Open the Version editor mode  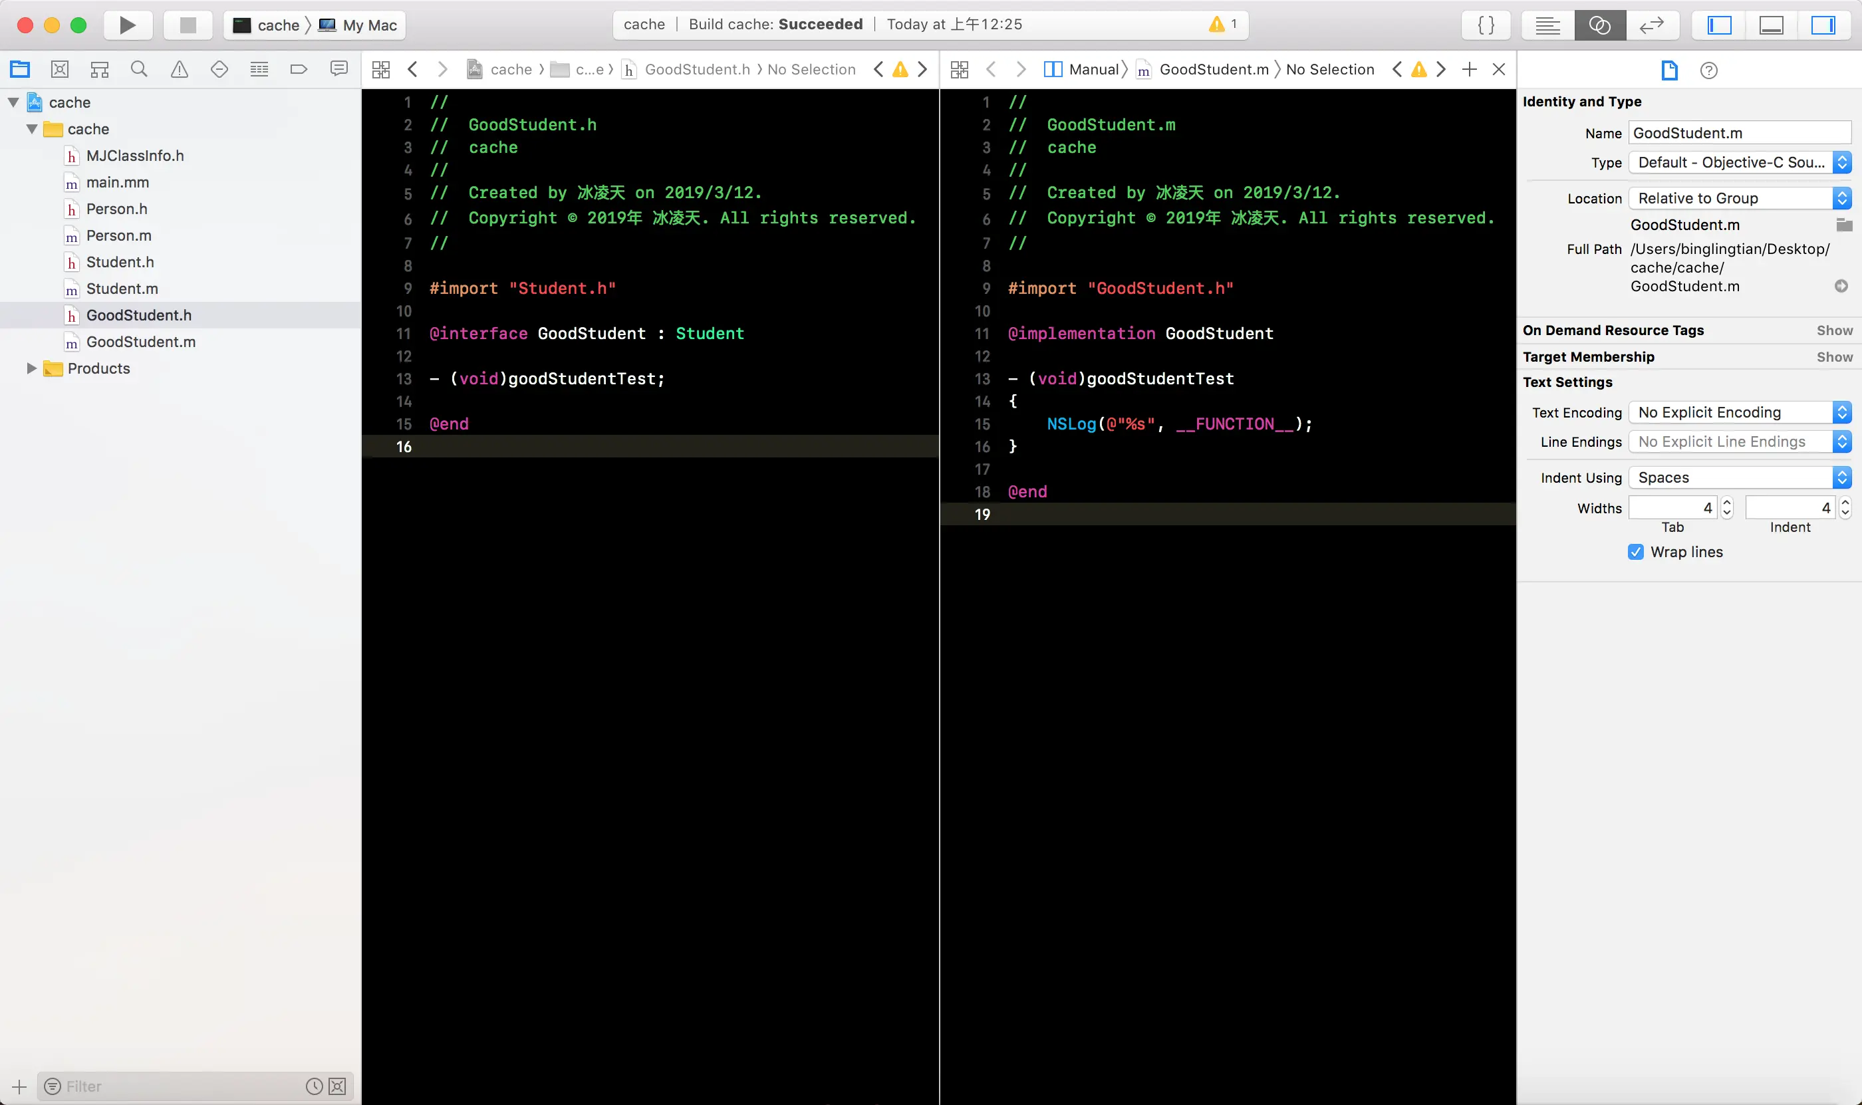tap(1651, 25)
